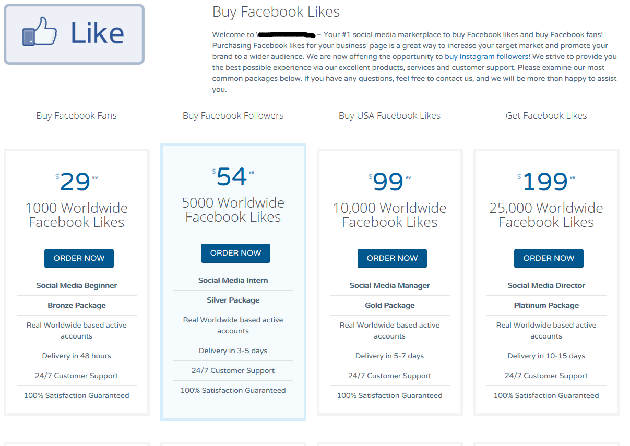This screenshot has height=446, width=630.
Task: Click the Buy Facebook Likes page title
Action: click(276, 11)
